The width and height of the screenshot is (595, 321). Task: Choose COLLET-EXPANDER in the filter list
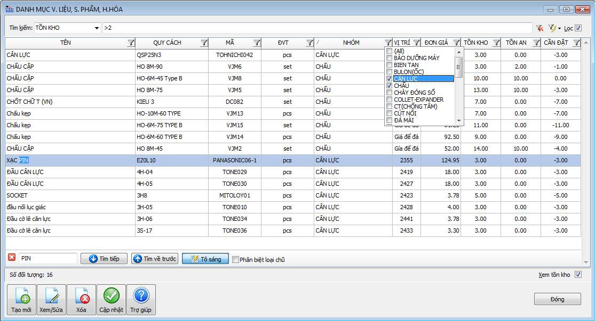[x=418, y=100]
